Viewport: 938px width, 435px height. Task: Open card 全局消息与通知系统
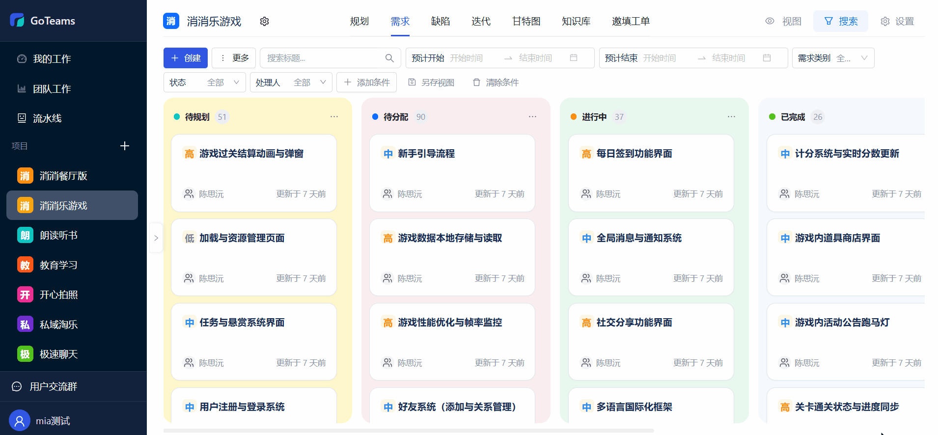(x=651, y=257)
